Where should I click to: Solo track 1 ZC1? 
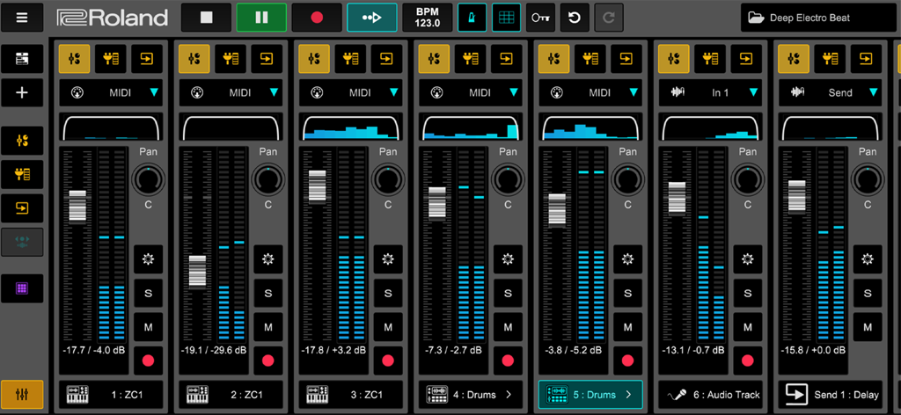(x=148, y=294)
